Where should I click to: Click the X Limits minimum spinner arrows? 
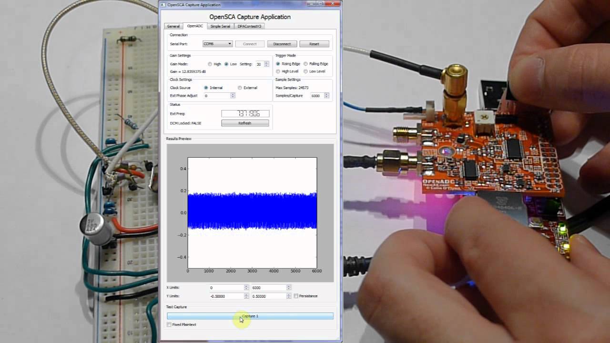(x=246, y=288)
